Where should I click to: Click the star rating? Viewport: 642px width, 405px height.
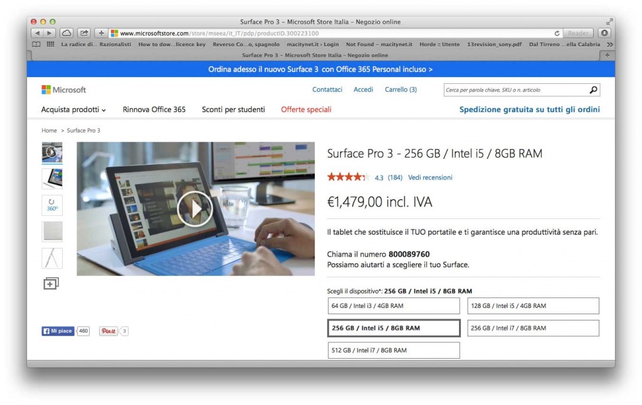[349, 177]
